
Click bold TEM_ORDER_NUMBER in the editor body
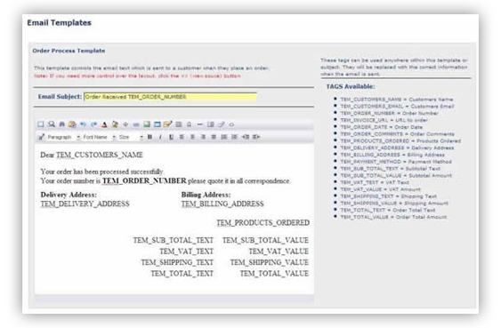click(144, 181)
